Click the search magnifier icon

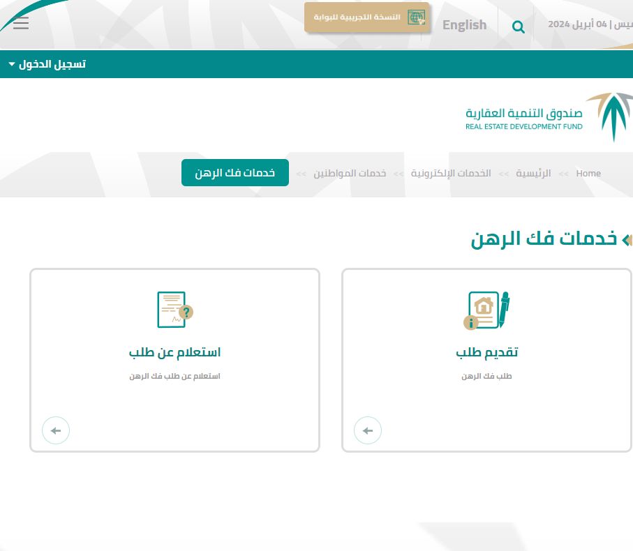coord(518,27)
